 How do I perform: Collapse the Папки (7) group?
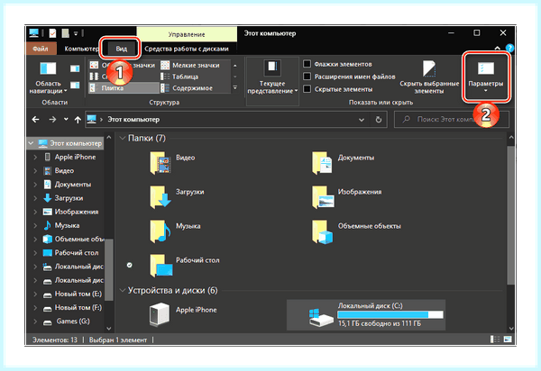pos(122,138)
